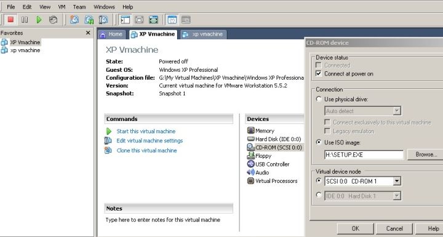
Task: Switch to the lowercase xp vmachine tab
Action: 204,34
